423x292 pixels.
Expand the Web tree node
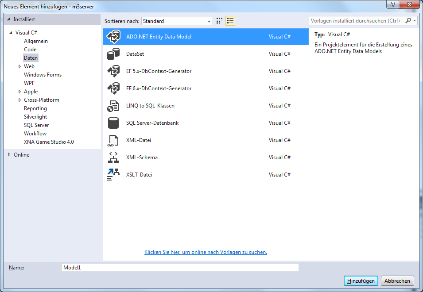[20, 66]
